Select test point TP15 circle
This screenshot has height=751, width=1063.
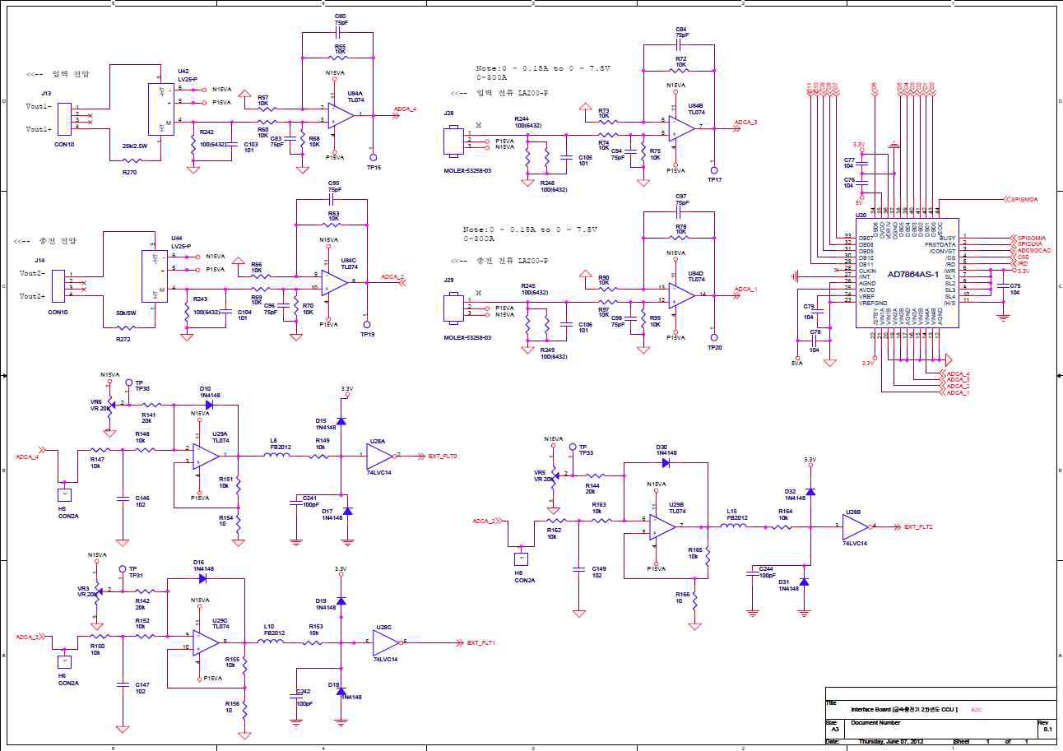pos(374,157)
